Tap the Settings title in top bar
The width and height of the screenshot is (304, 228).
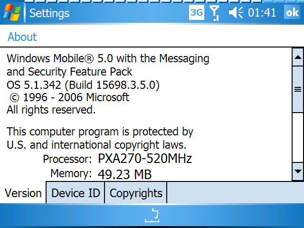click(49, 13)
